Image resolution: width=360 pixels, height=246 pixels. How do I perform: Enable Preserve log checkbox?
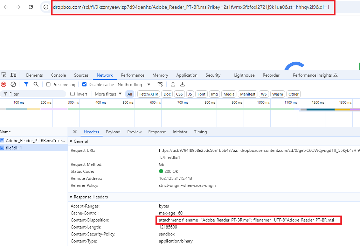(48, 84)
